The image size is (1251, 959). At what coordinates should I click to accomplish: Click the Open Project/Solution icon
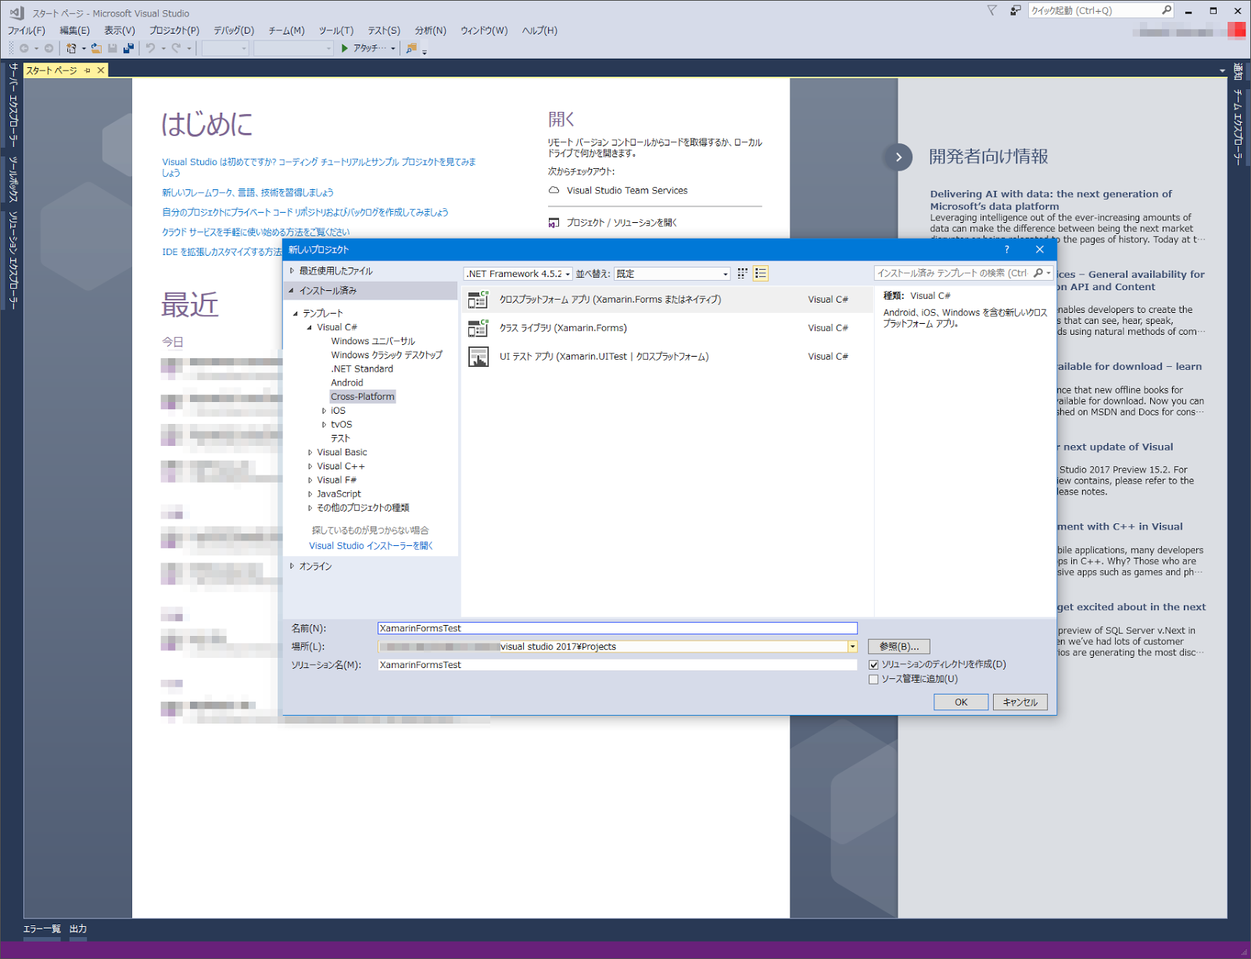[554, 223]
